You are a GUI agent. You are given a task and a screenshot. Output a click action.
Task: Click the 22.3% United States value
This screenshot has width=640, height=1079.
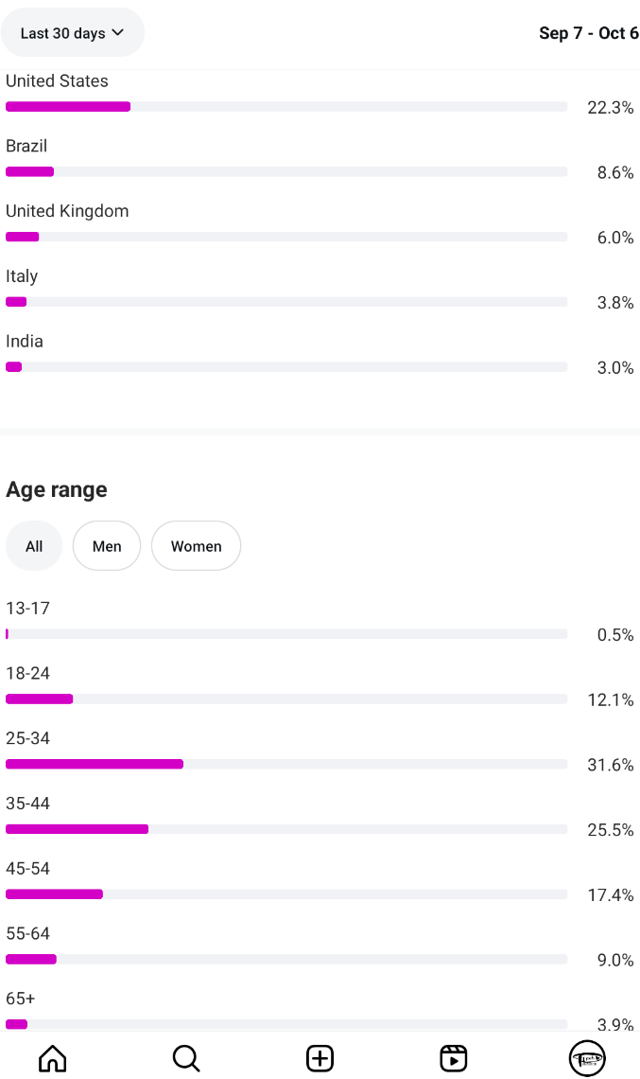click(x=610, y=108)
